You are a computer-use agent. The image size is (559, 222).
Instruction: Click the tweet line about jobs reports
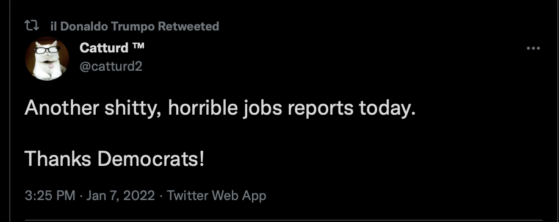(x=220, y=108)
